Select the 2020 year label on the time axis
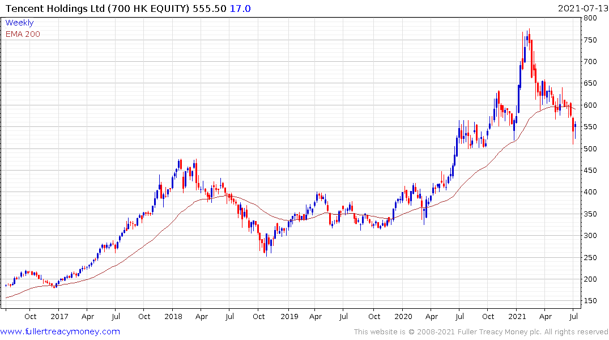Image resolution: width=609 pixels, height=340 pixels. (403, 316)
